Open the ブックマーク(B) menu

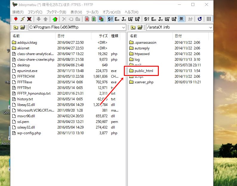[x=56, y=12]
